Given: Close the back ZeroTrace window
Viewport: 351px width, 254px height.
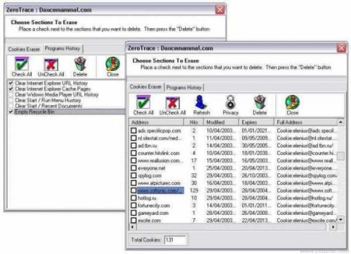Looking at the screenshot, I should click(220, 9).
